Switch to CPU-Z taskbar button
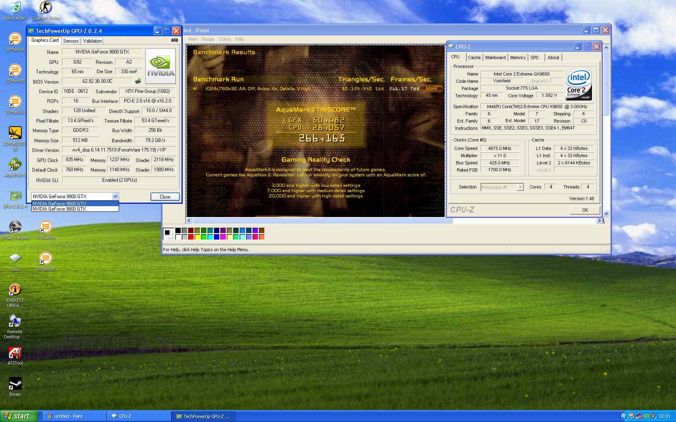Image resolution: width=676 pixels, height=422 pixels. pyautogui.click(x=139, y=416)
